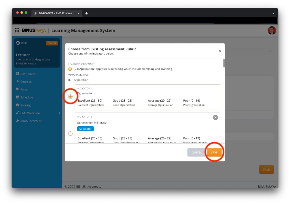Close the Assessment Rubric dialog

tap(220, 51)
